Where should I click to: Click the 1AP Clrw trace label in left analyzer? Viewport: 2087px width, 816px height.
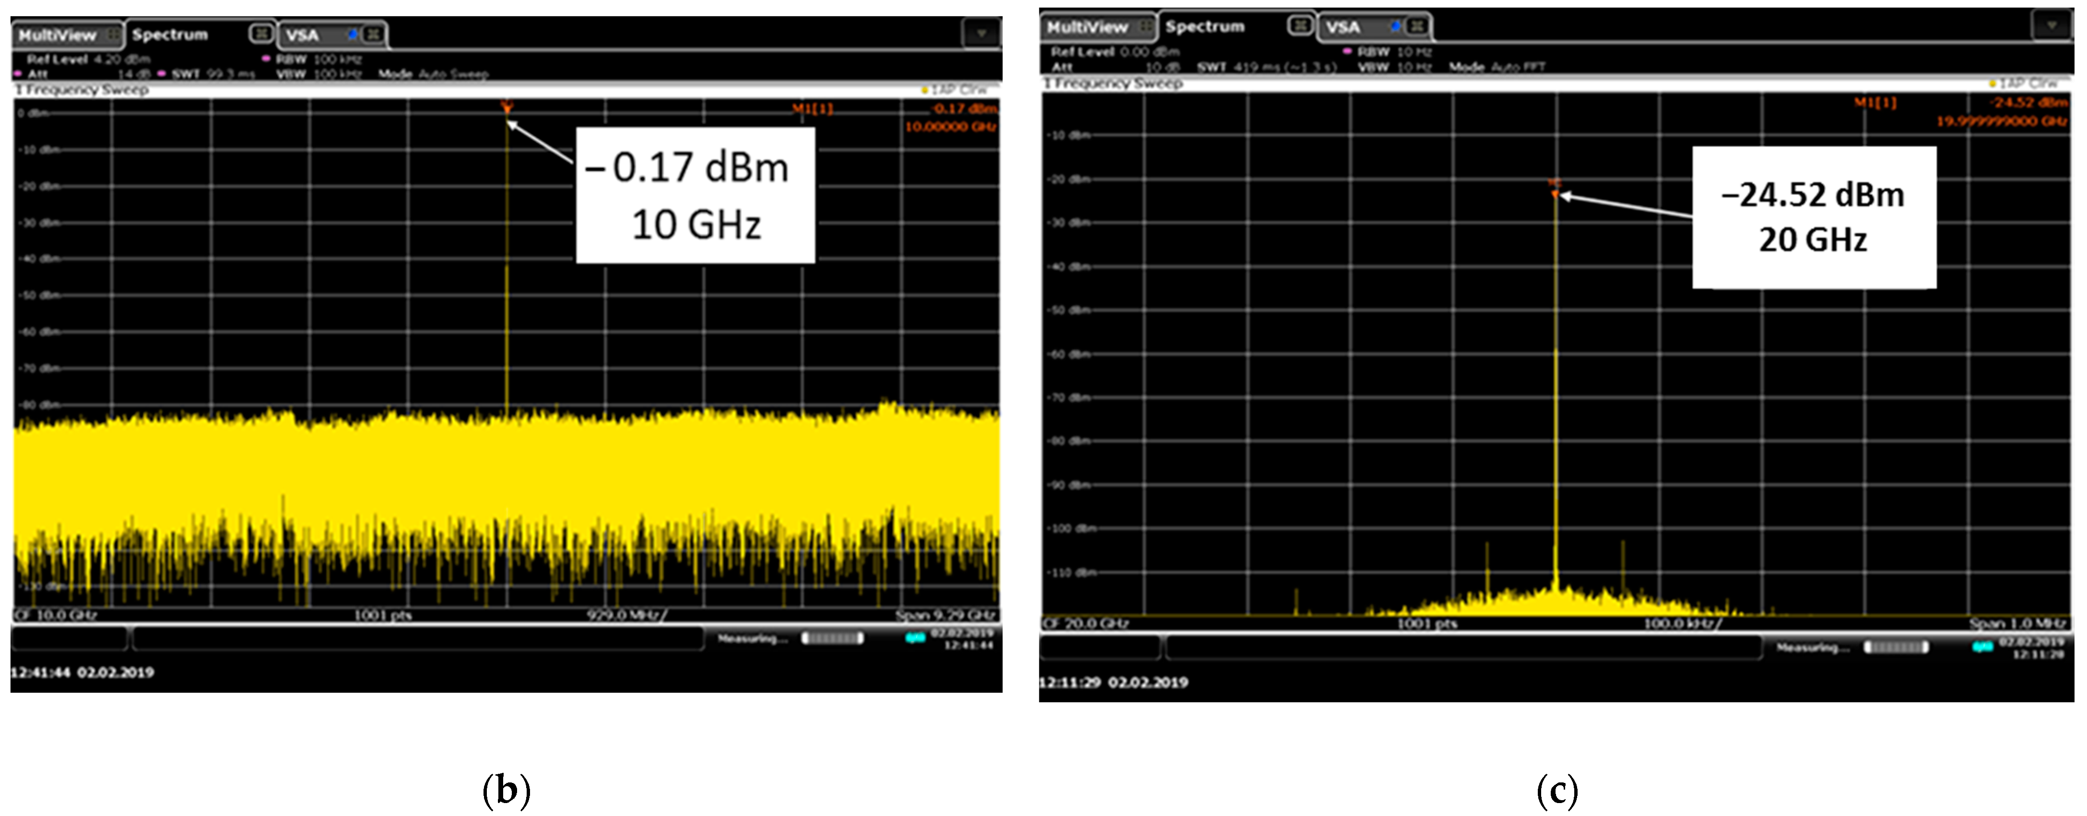(956, 90)
